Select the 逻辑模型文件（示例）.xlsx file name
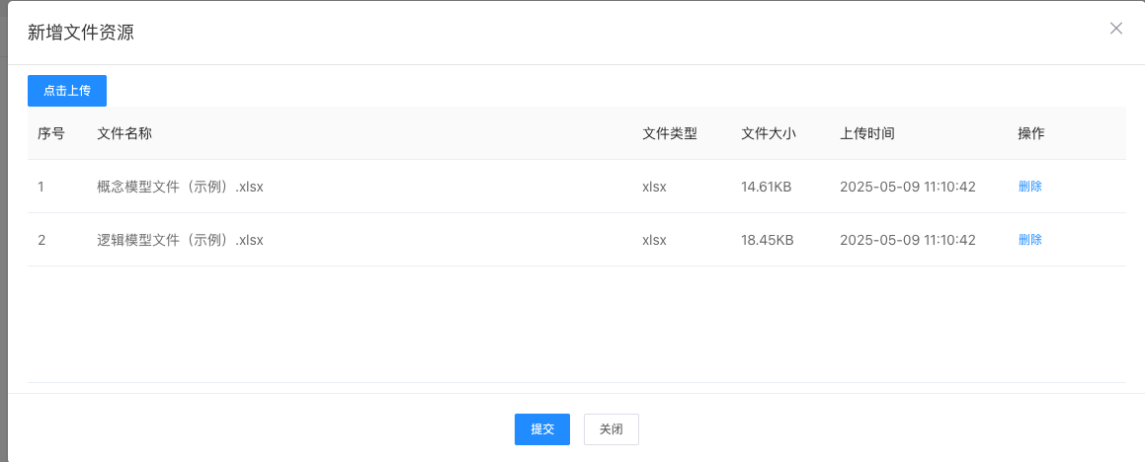This screenshot has height=462, width=1145. pos(180,239)
